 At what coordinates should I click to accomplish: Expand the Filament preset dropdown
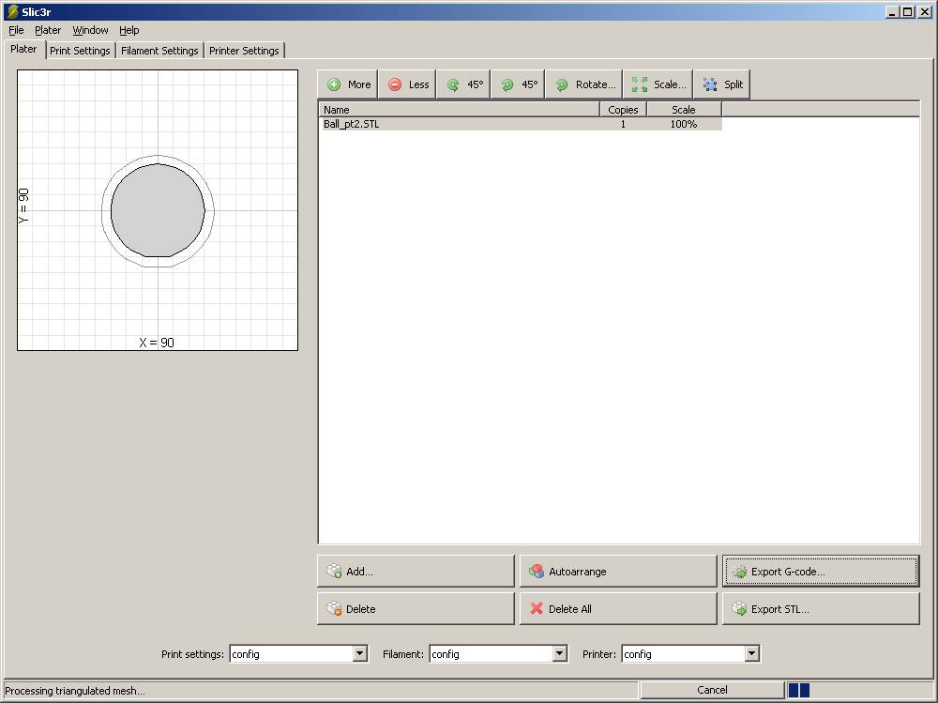click(x=559, y=654)
